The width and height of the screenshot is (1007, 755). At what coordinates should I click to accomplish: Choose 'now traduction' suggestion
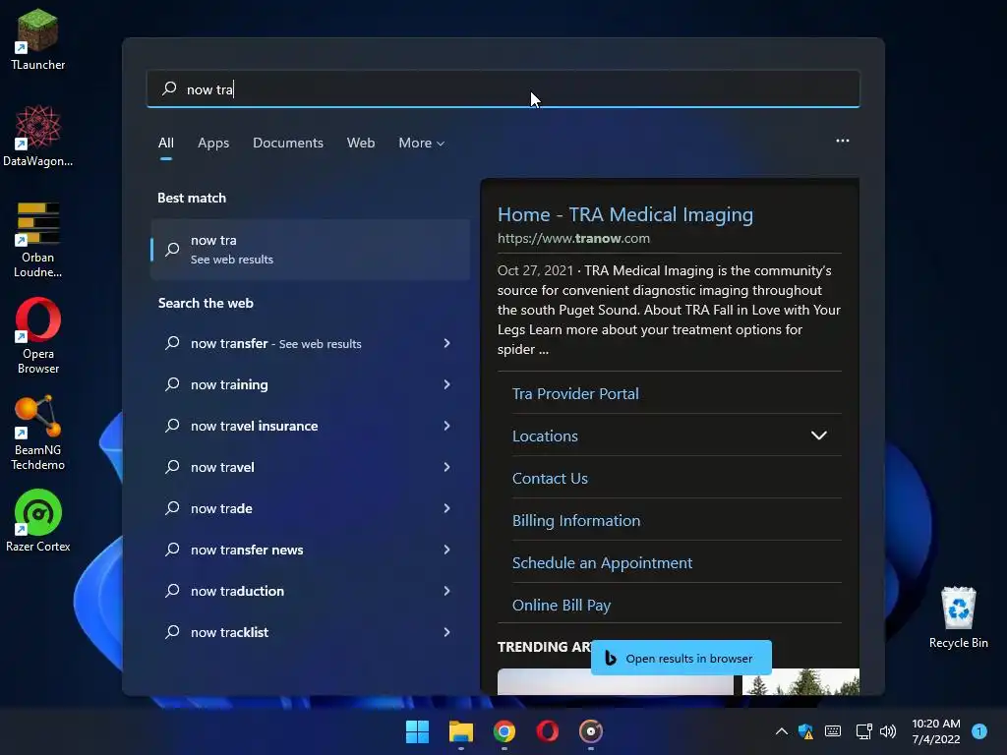click(310, 591)
